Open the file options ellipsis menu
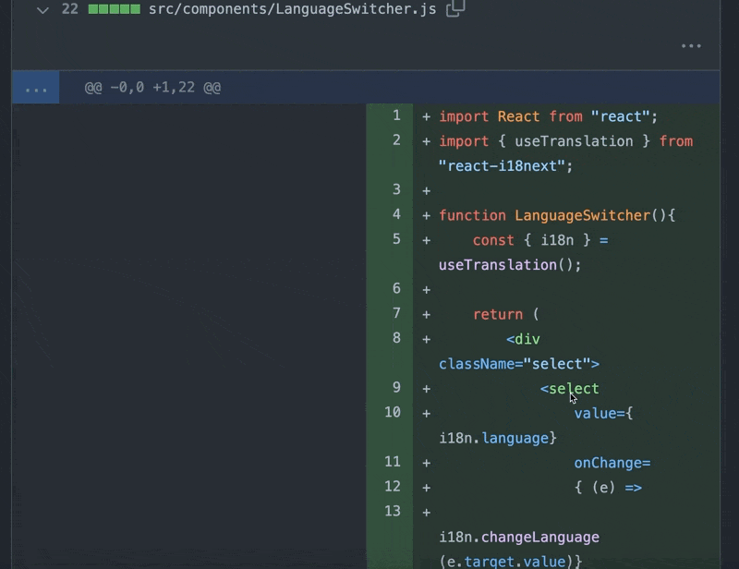The image size is (739, 569). click(x=691, y=45)
